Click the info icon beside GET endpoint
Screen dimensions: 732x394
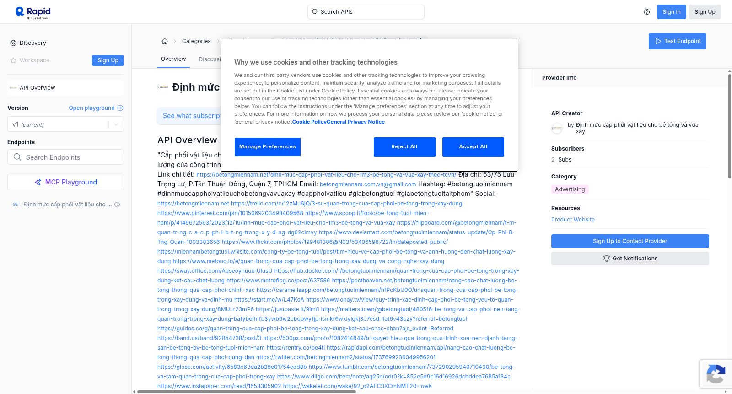click(117, 205)
